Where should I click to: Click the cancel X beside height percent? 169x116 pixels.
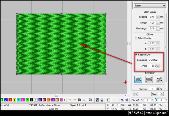(x=165, y=109)
